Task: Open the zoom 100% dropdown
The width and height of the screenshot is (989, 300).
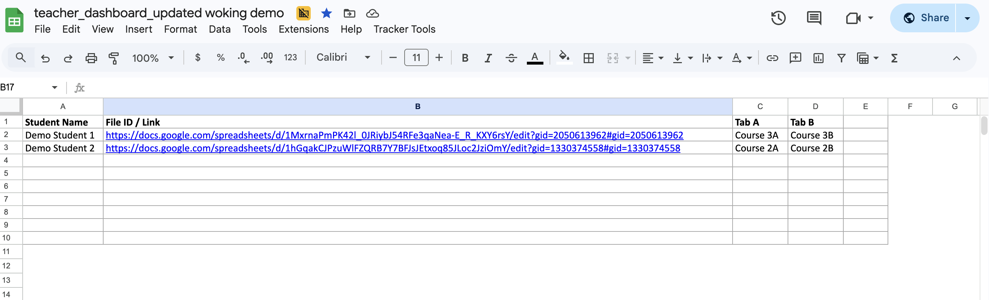Action: [x=153, y=58]
